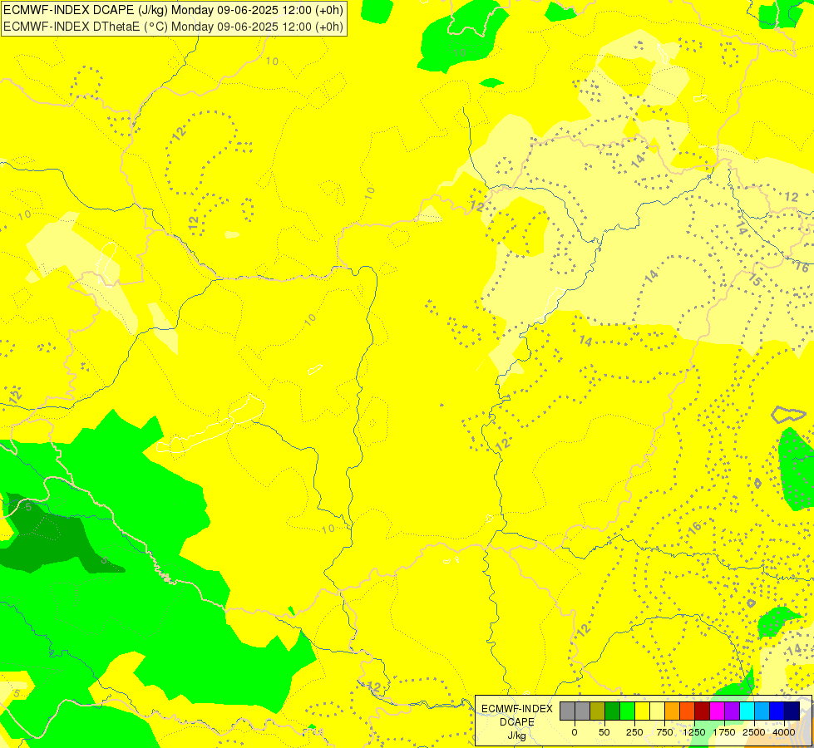This screenshot has width=814, height=748.
Task: Select the magenta legend swatch
Action: (x=718, y=711)
